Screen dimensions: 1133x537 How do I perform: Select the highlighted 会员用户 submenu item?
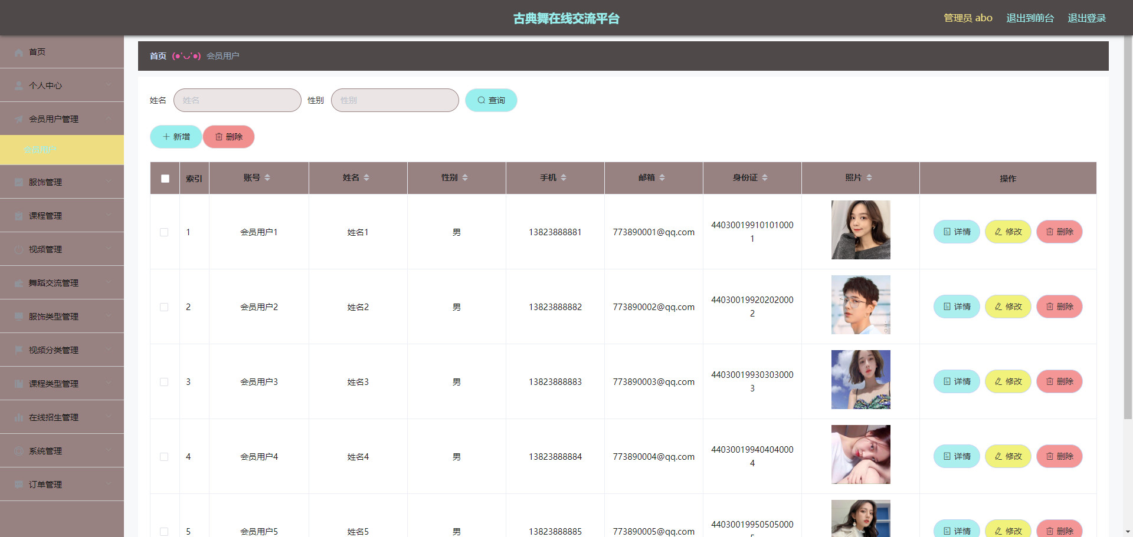[62, 150]
